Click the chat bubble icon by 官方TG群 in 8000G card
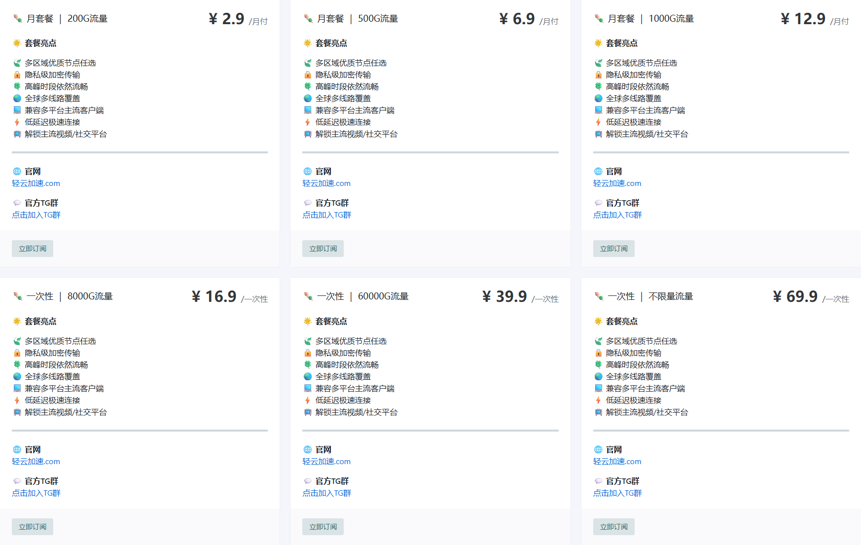Viewport: 861px width, 545px height. click(17, 481)
